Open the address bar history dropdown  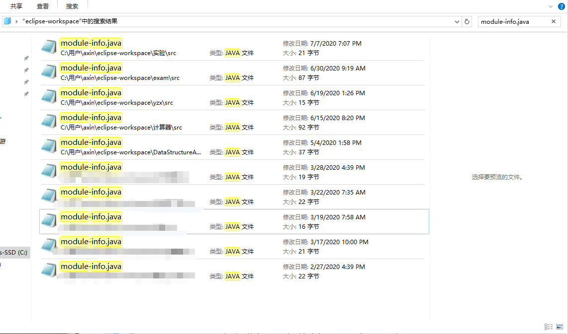pyautogui.click(x=457, y=21)
